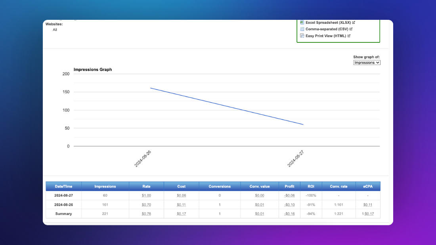Click the eCPA column header
Viewport: 436px width, 245px height.
tap(368, 186)
